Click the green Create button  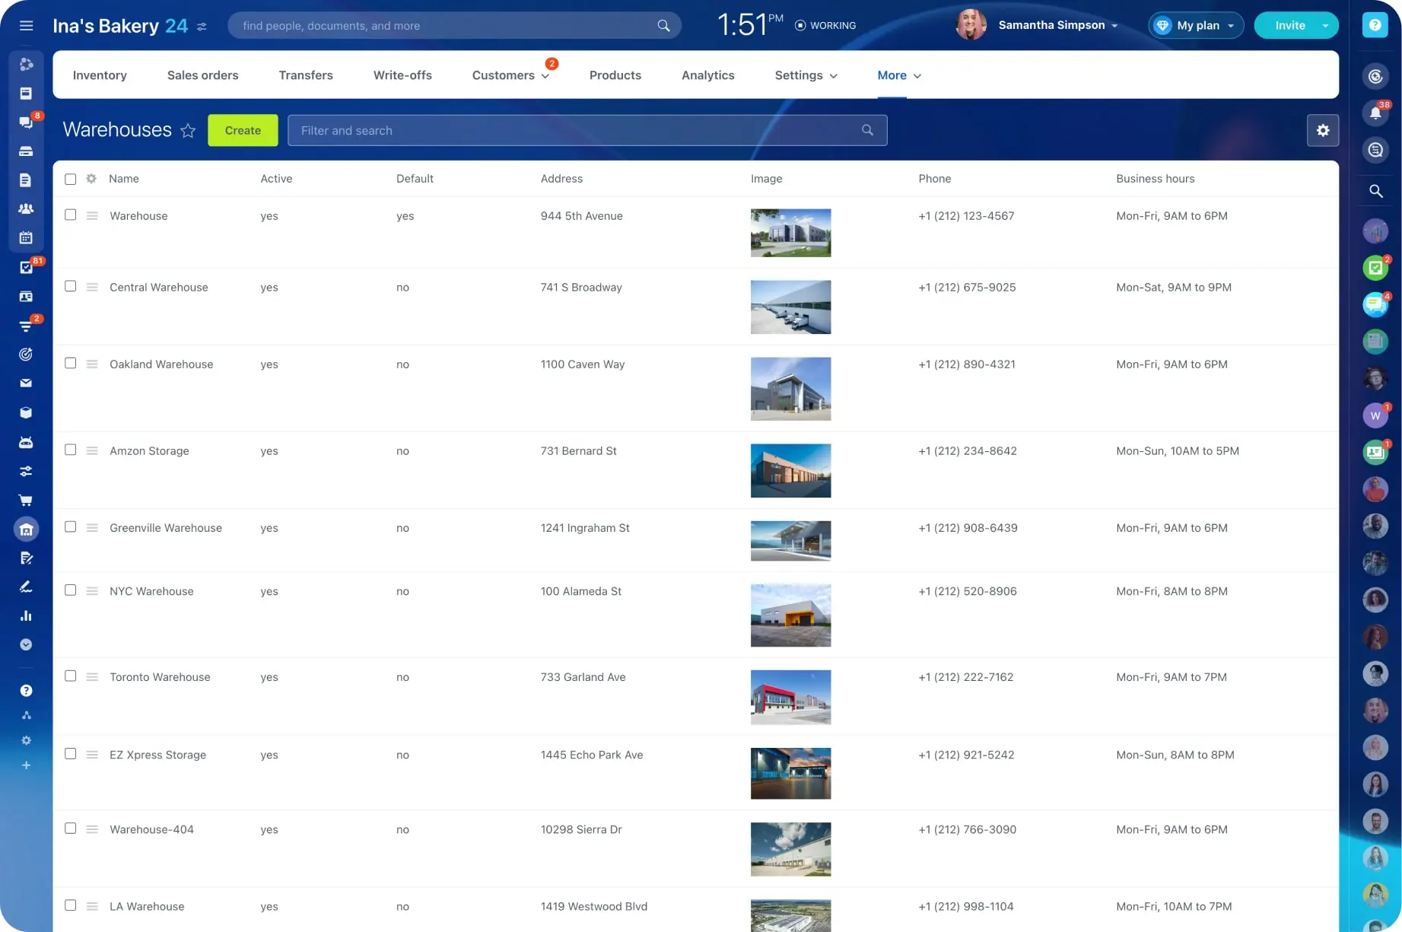click(243, 130)
